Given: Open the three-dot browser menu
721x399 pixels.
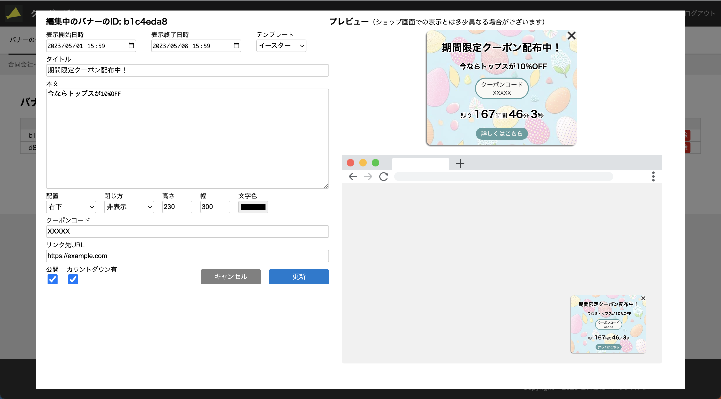Looking at the screenshot, I should [654, 176].
